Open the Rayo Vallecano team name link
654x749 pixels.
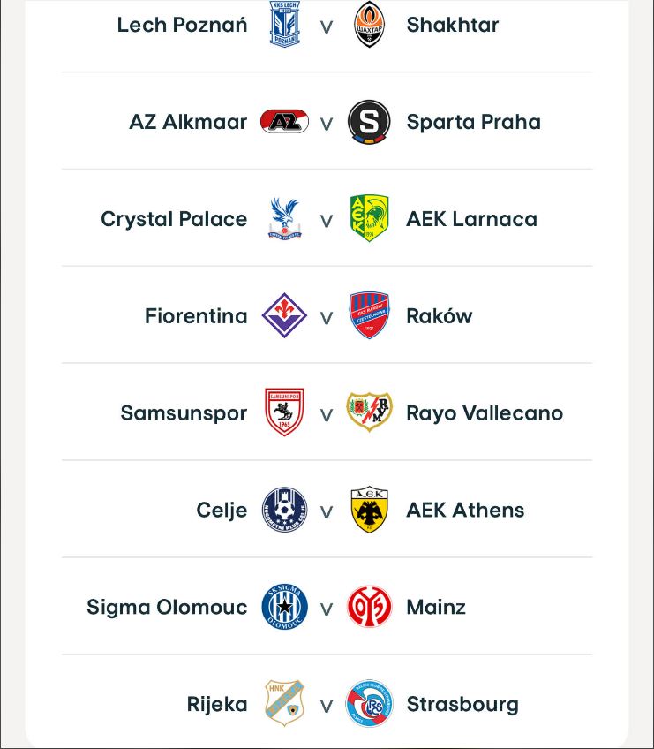pyautogui.click(x=485, y=412)
